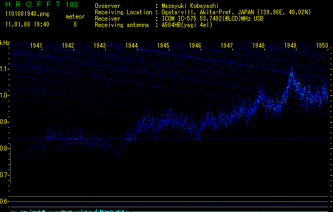Click the Ovserver field label
The image size is (333, 212).
107,6
